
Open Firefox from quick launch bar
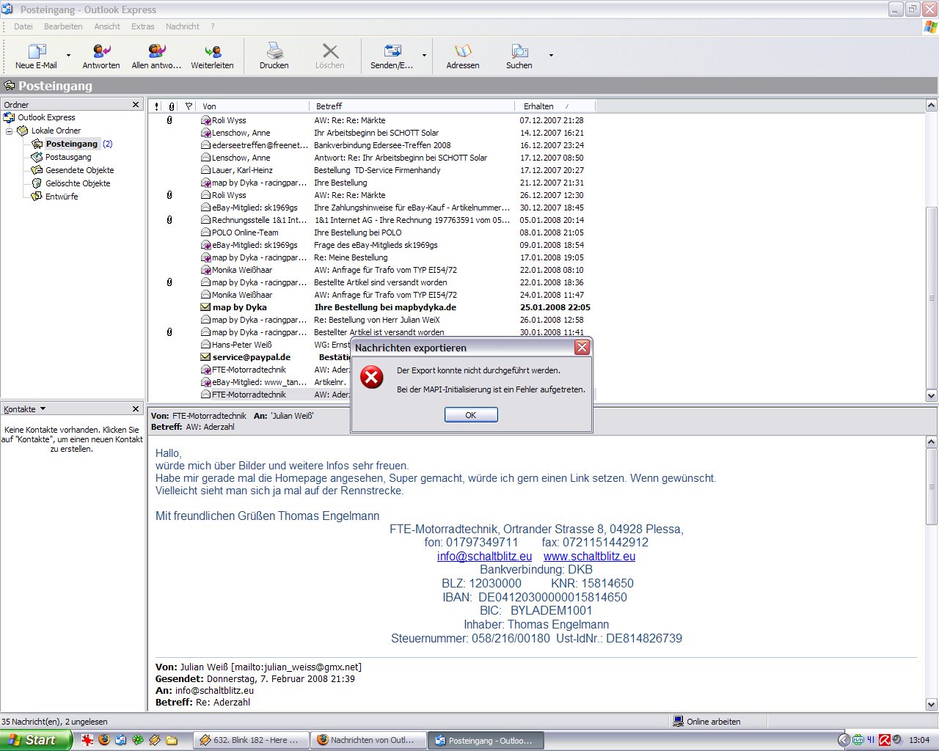click(104, 740)
